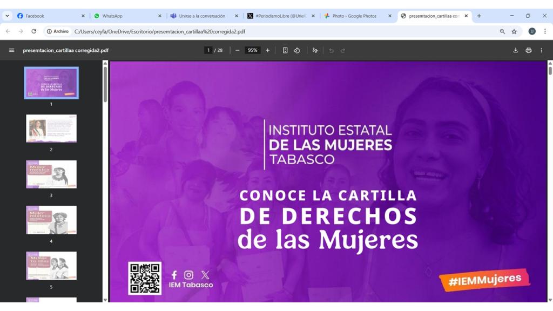Viewport: 553px width, 311px height.
Task: Click the page number input field
Action: click(x=208, y=50)
